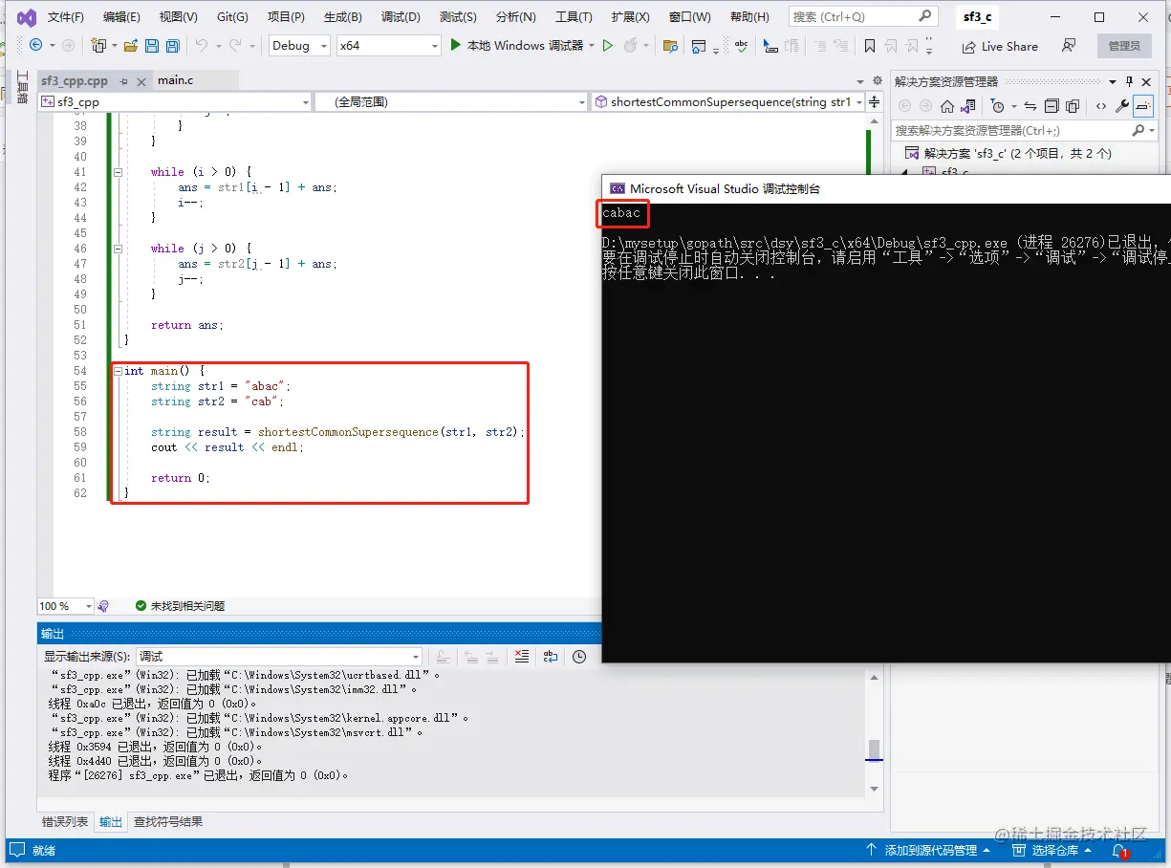The height and width of the screenshot is (868, 1171).
Task: Open the sf3_cpp project scope dropdown
Action: [175, 101]
